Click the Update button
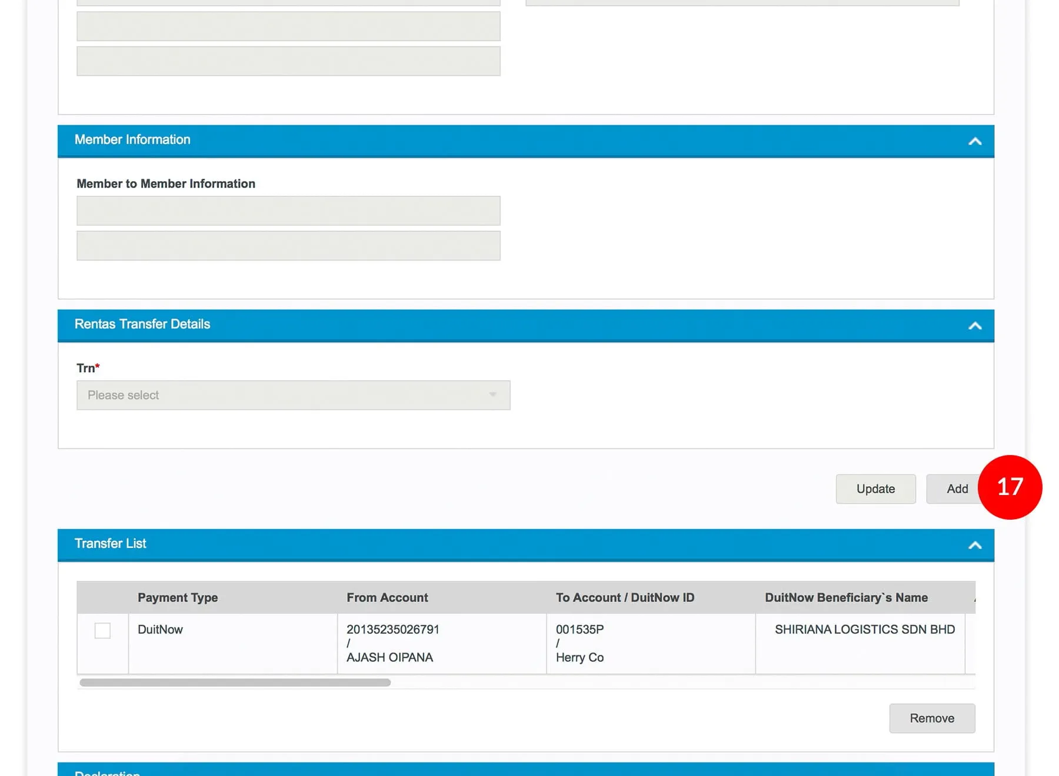Viewport: 1059px width, 776px height. (x=875, y=489)
